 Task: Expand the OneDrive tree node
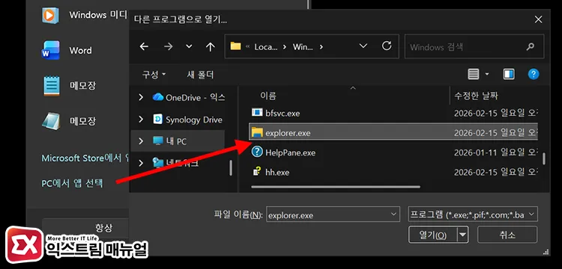coord(141,97)
